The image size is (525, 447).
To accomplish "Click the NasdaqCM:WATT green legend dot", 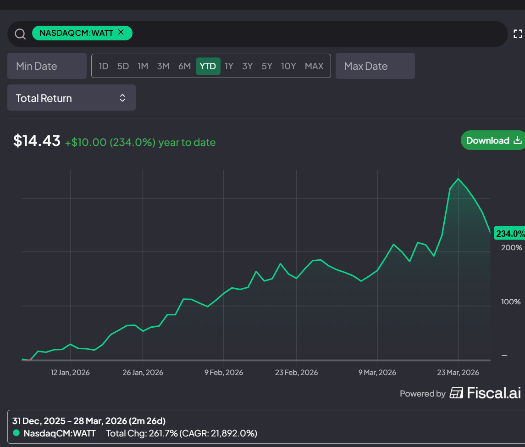I will point(16,433).
